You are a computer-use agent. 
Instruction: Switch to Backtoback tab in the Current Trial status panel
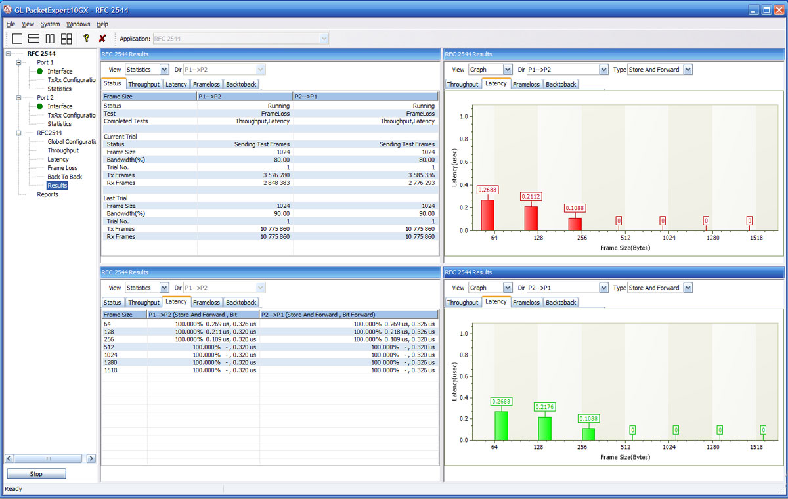[x=241, y=84]
